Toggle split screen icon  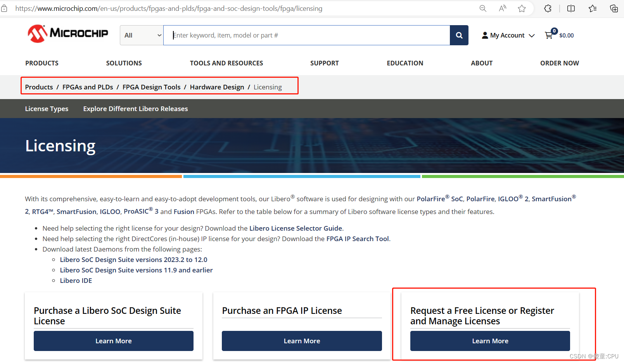[571, 9]
